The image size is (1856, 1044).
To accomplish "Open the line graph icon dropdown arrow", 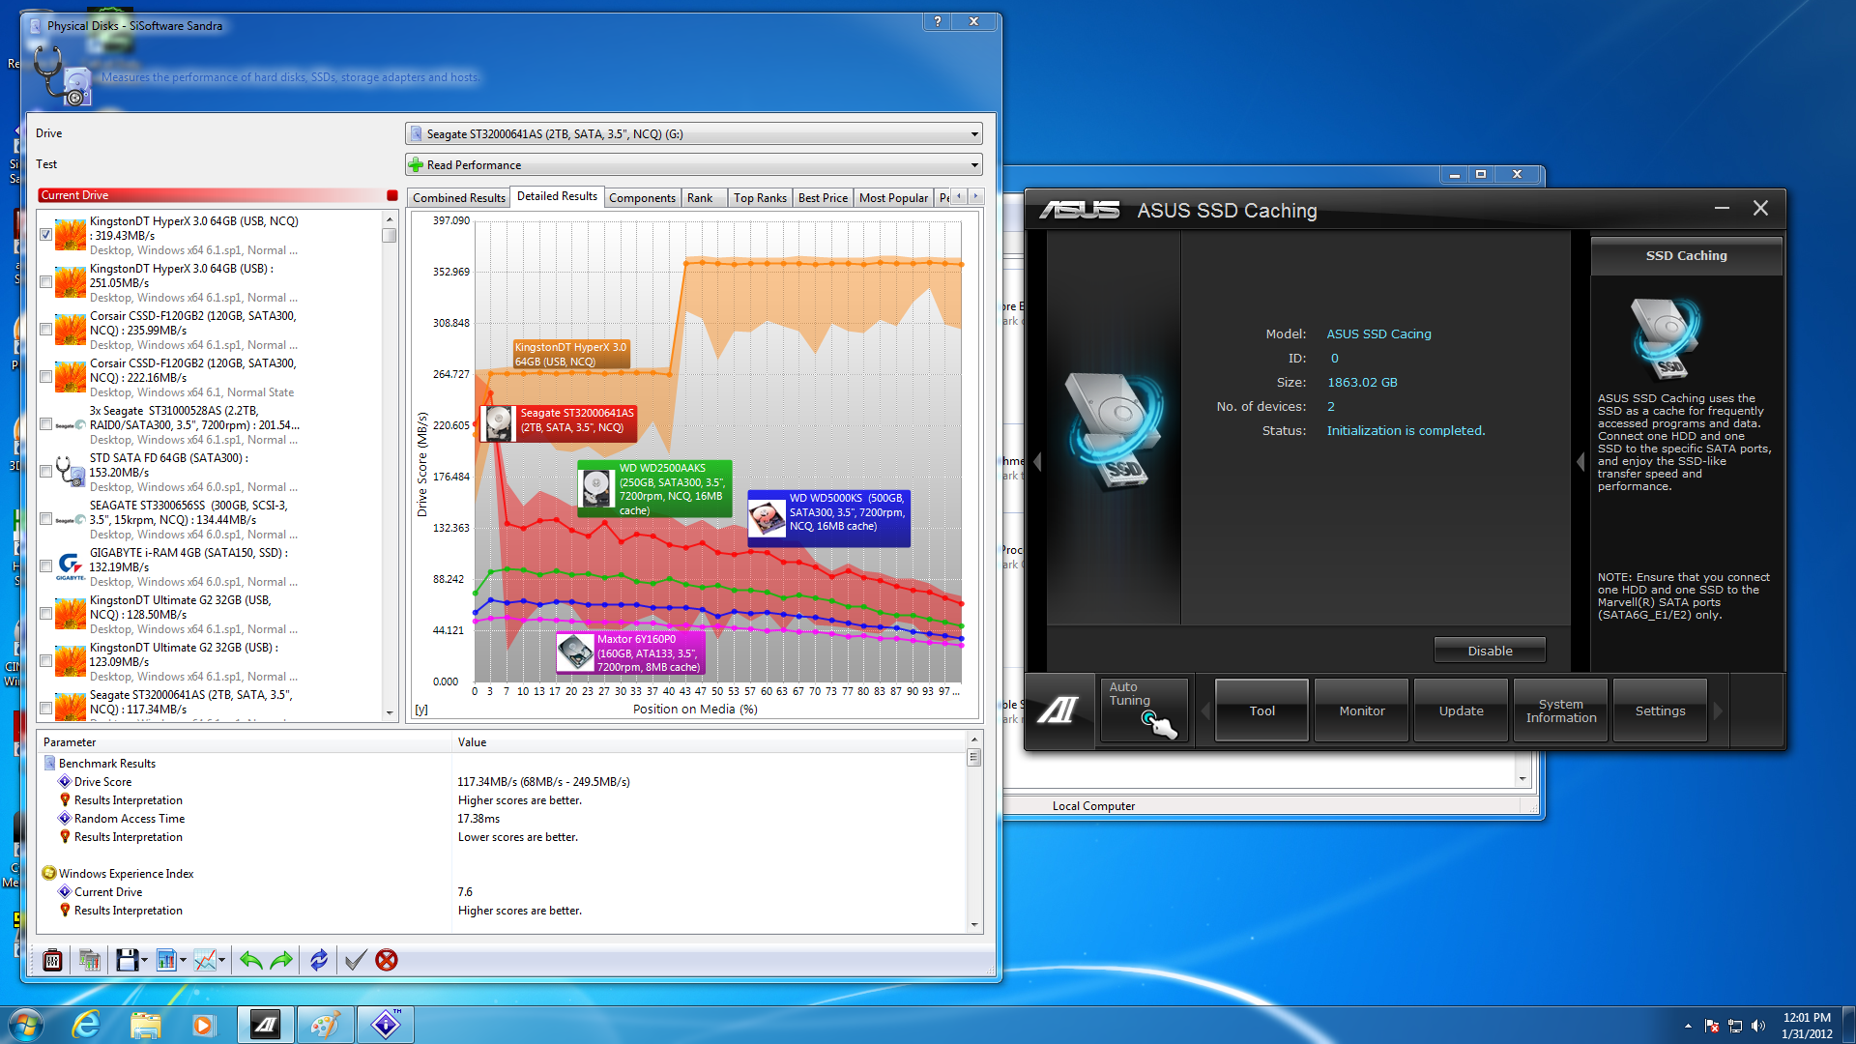I will (x=221, y=960).
